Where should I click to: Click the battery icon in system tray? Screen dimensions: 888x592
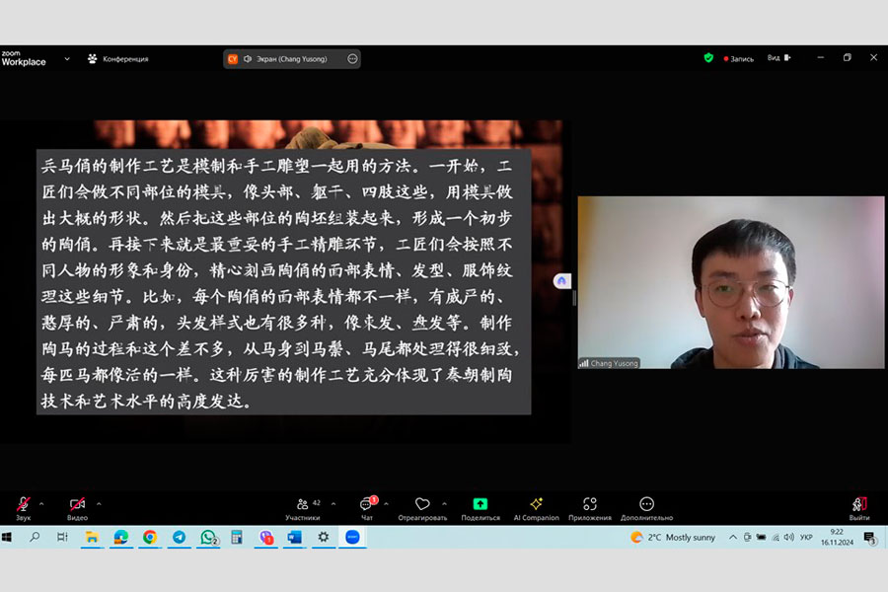(x=761, y=537)
